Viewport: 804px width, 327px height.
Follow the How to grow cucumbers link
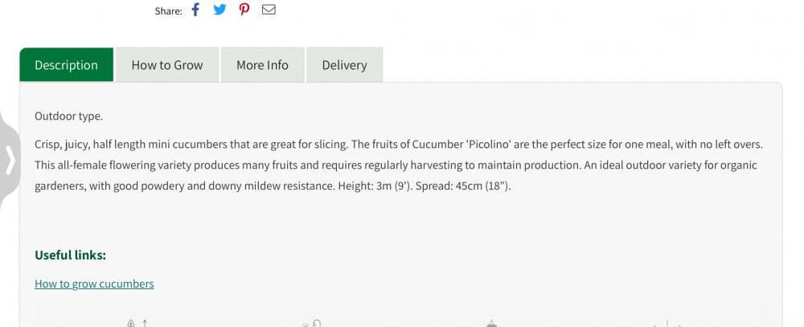point(94,284)
